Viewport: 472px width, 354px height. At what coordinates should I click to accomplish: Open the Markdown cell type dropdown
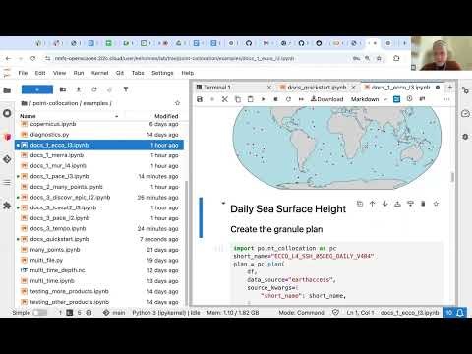(x=369, y=99)
